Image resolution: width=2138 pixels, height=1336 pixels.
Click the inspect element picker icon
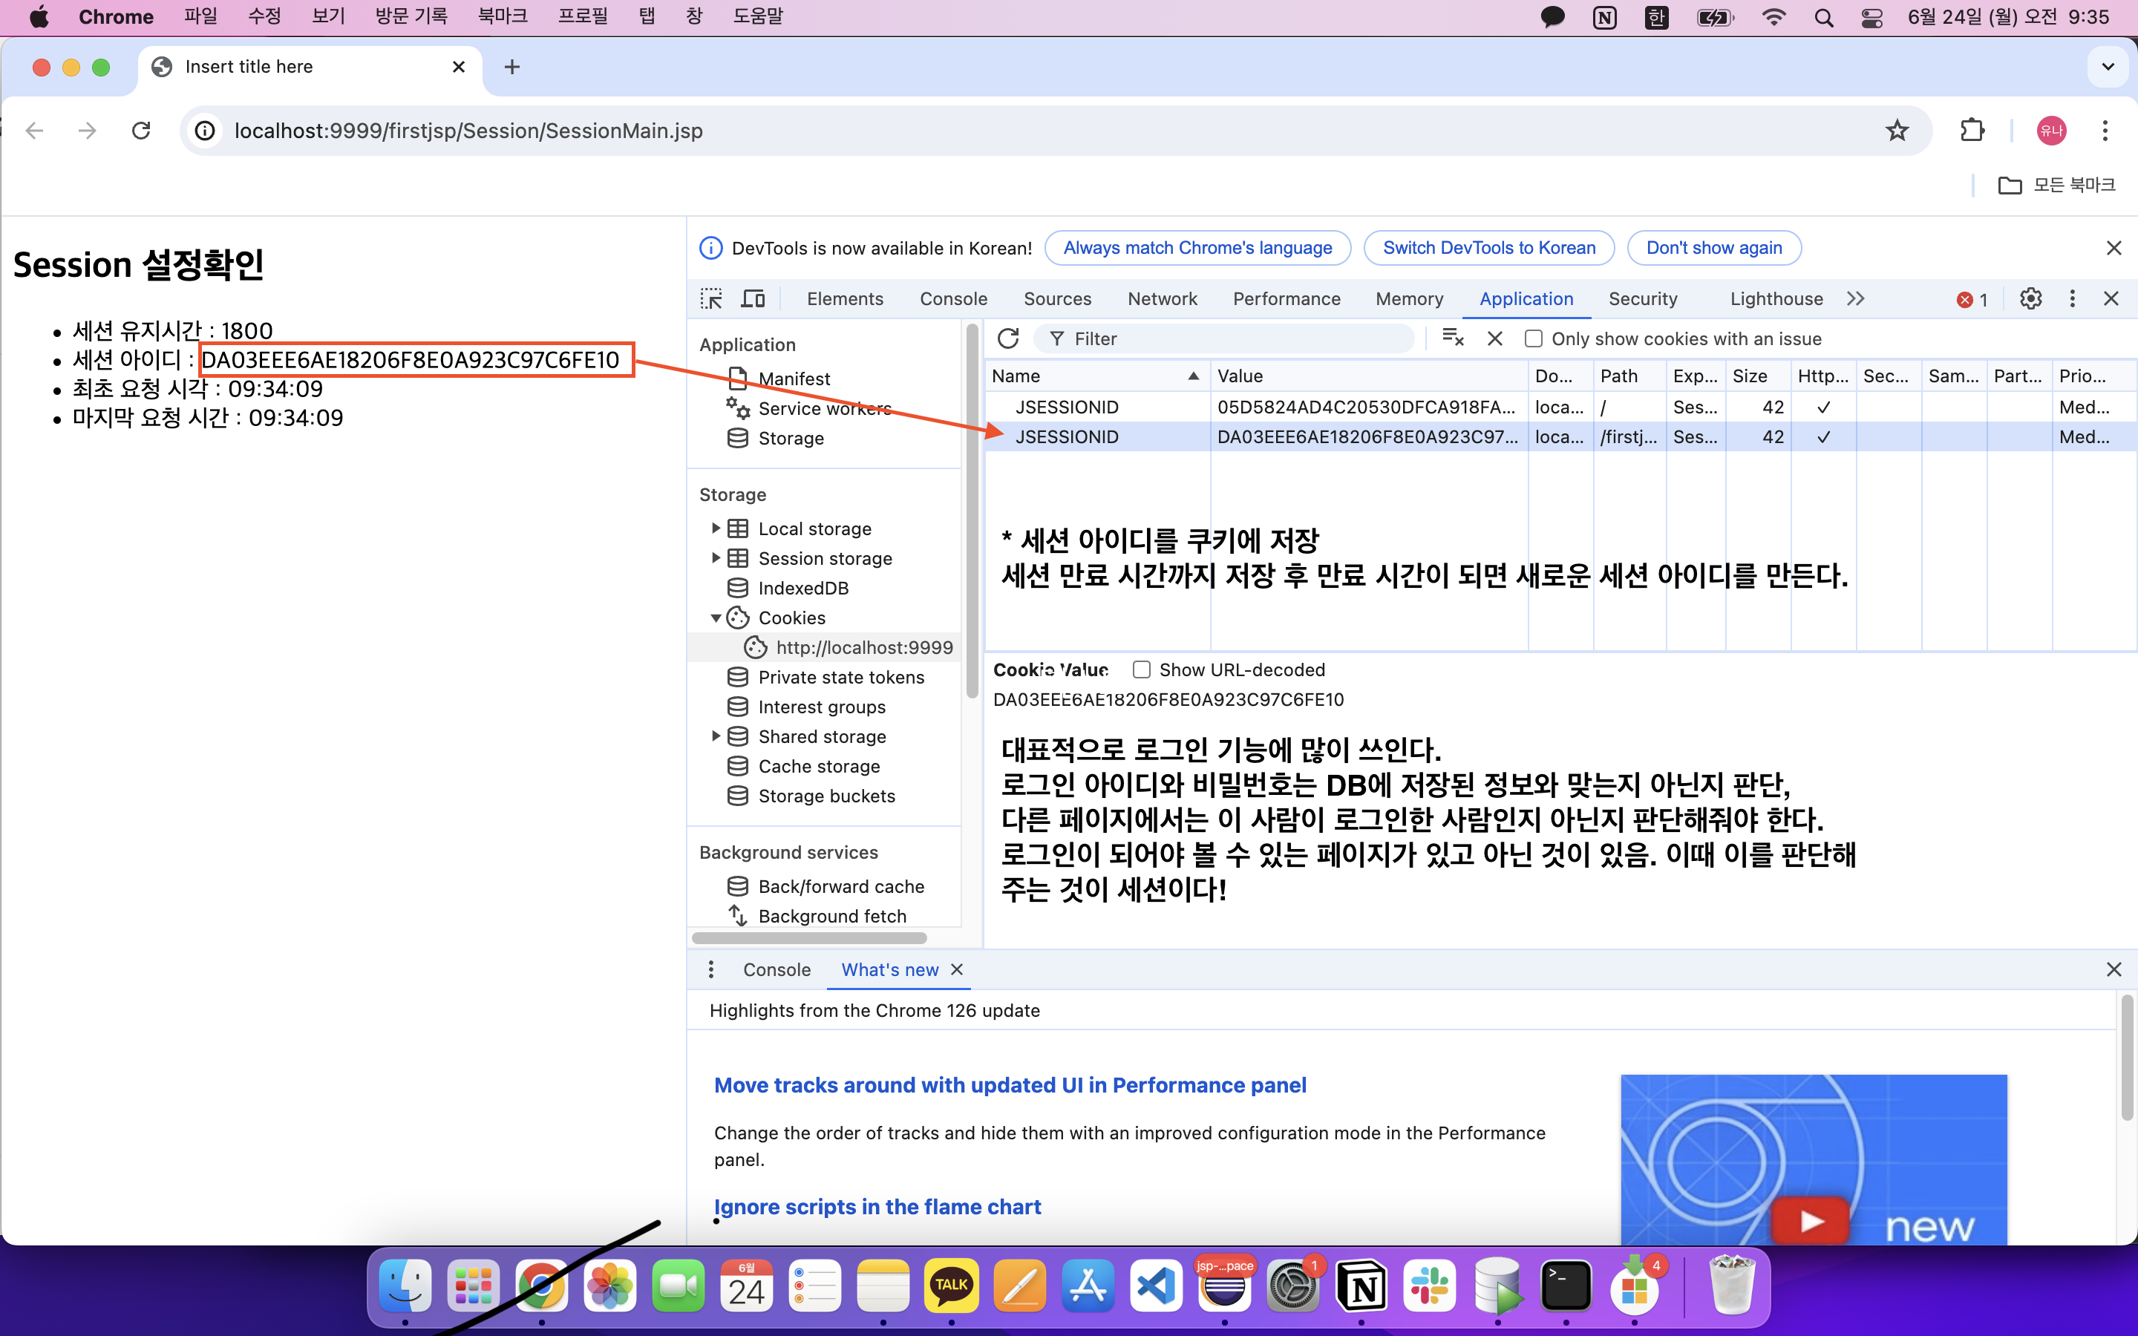[711, 298]
